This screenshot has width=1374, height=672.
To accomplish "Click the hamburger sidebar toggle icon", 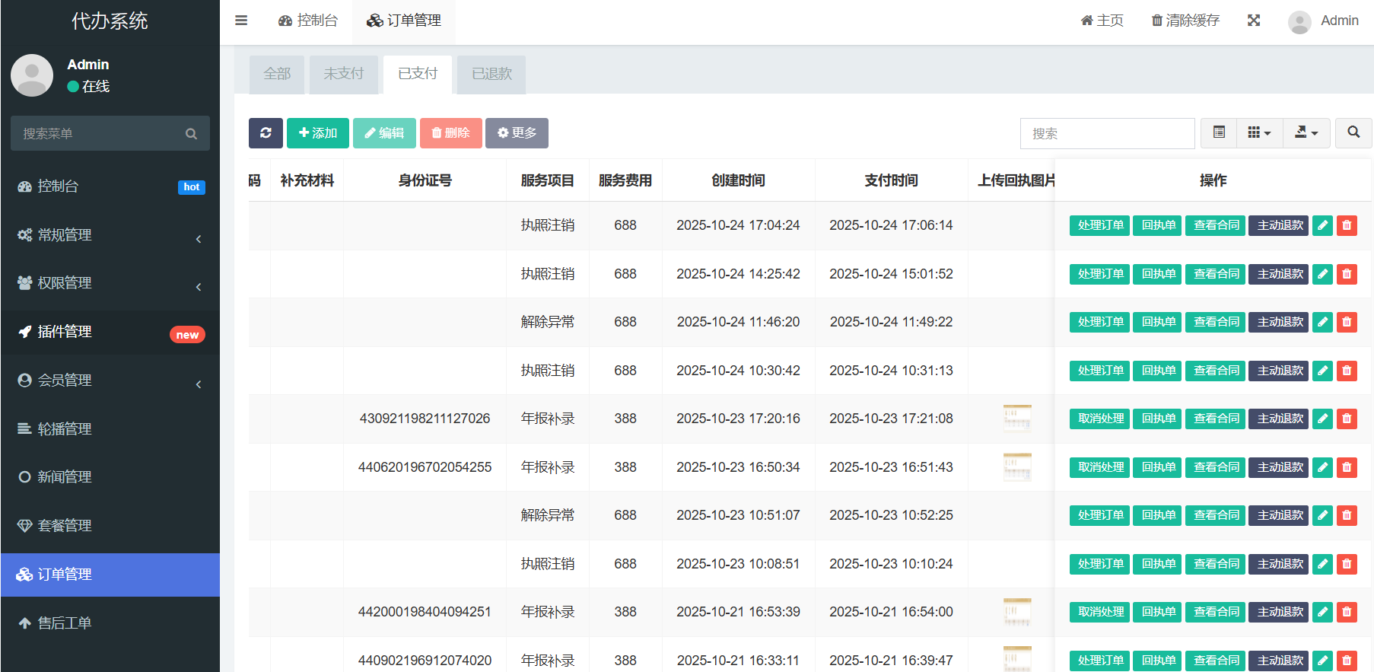I will point(241,21).
